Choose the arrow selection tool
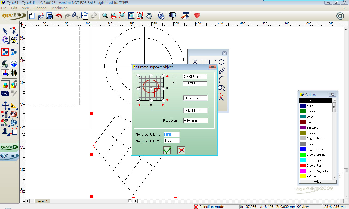Screen dimensions: 349x209 tap(5, 31)
